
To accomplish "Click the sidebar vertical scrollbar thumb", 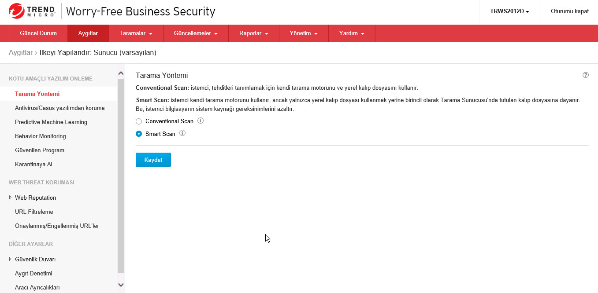I will [121, 176].
